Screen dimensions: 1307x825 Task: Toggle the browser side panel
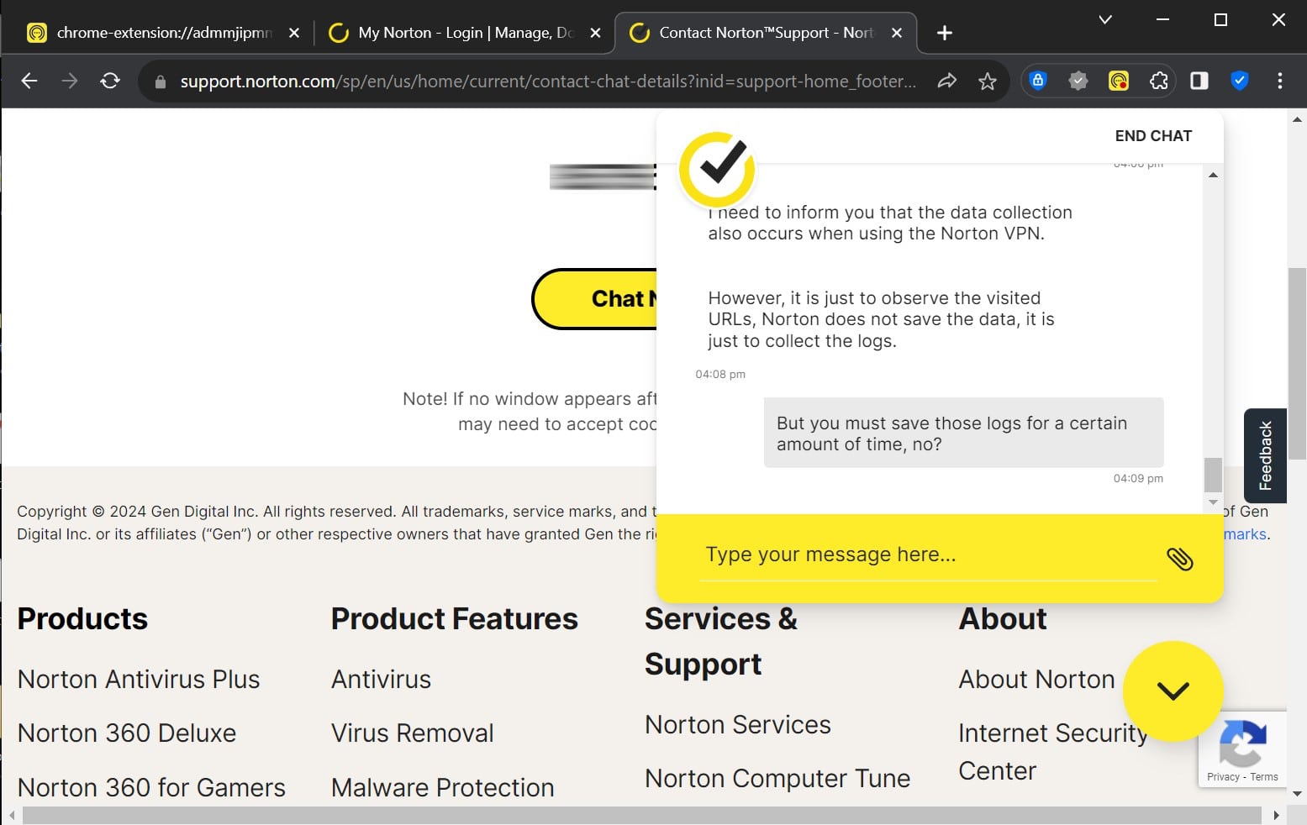coord(1199,81)
